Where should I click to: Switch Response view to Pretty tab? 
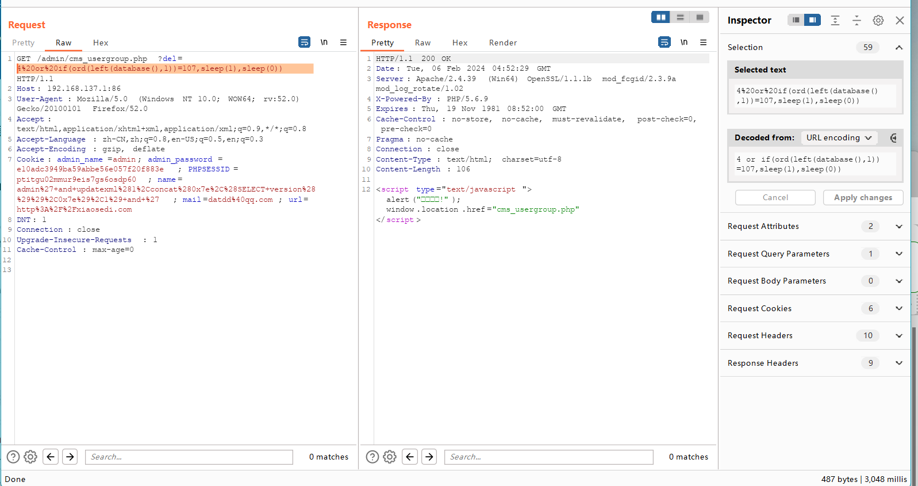click(x=383, y=43)
